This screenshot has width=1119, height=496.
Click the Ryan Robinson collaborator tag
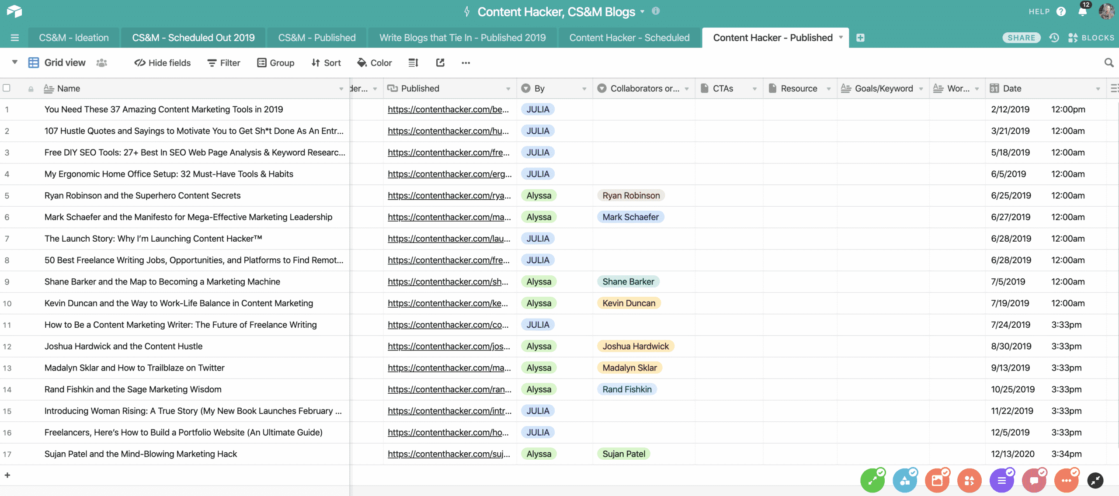coord(631,195)
